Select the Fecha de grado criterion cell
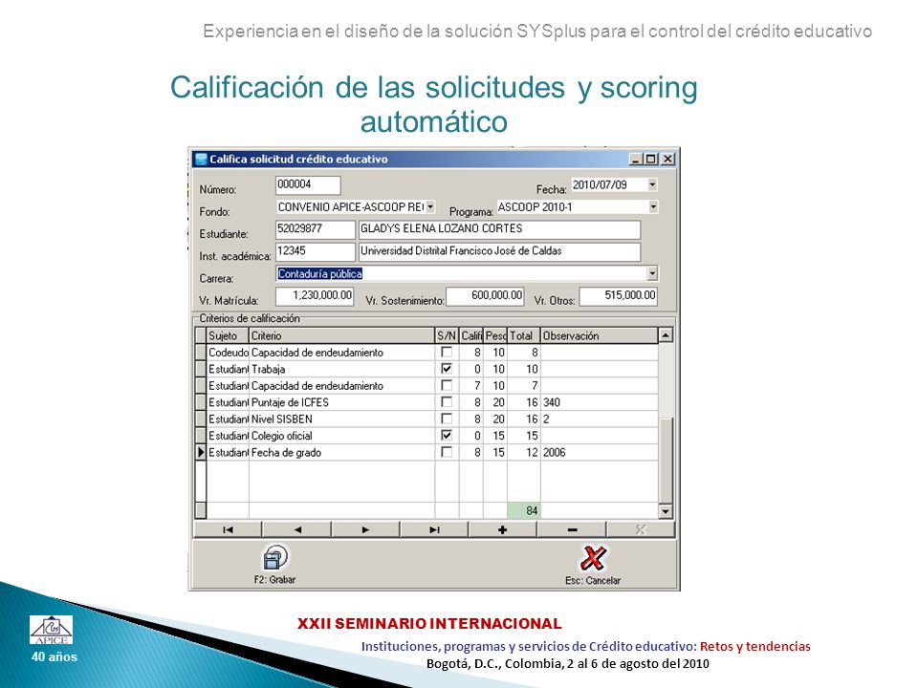 [342, 452]
